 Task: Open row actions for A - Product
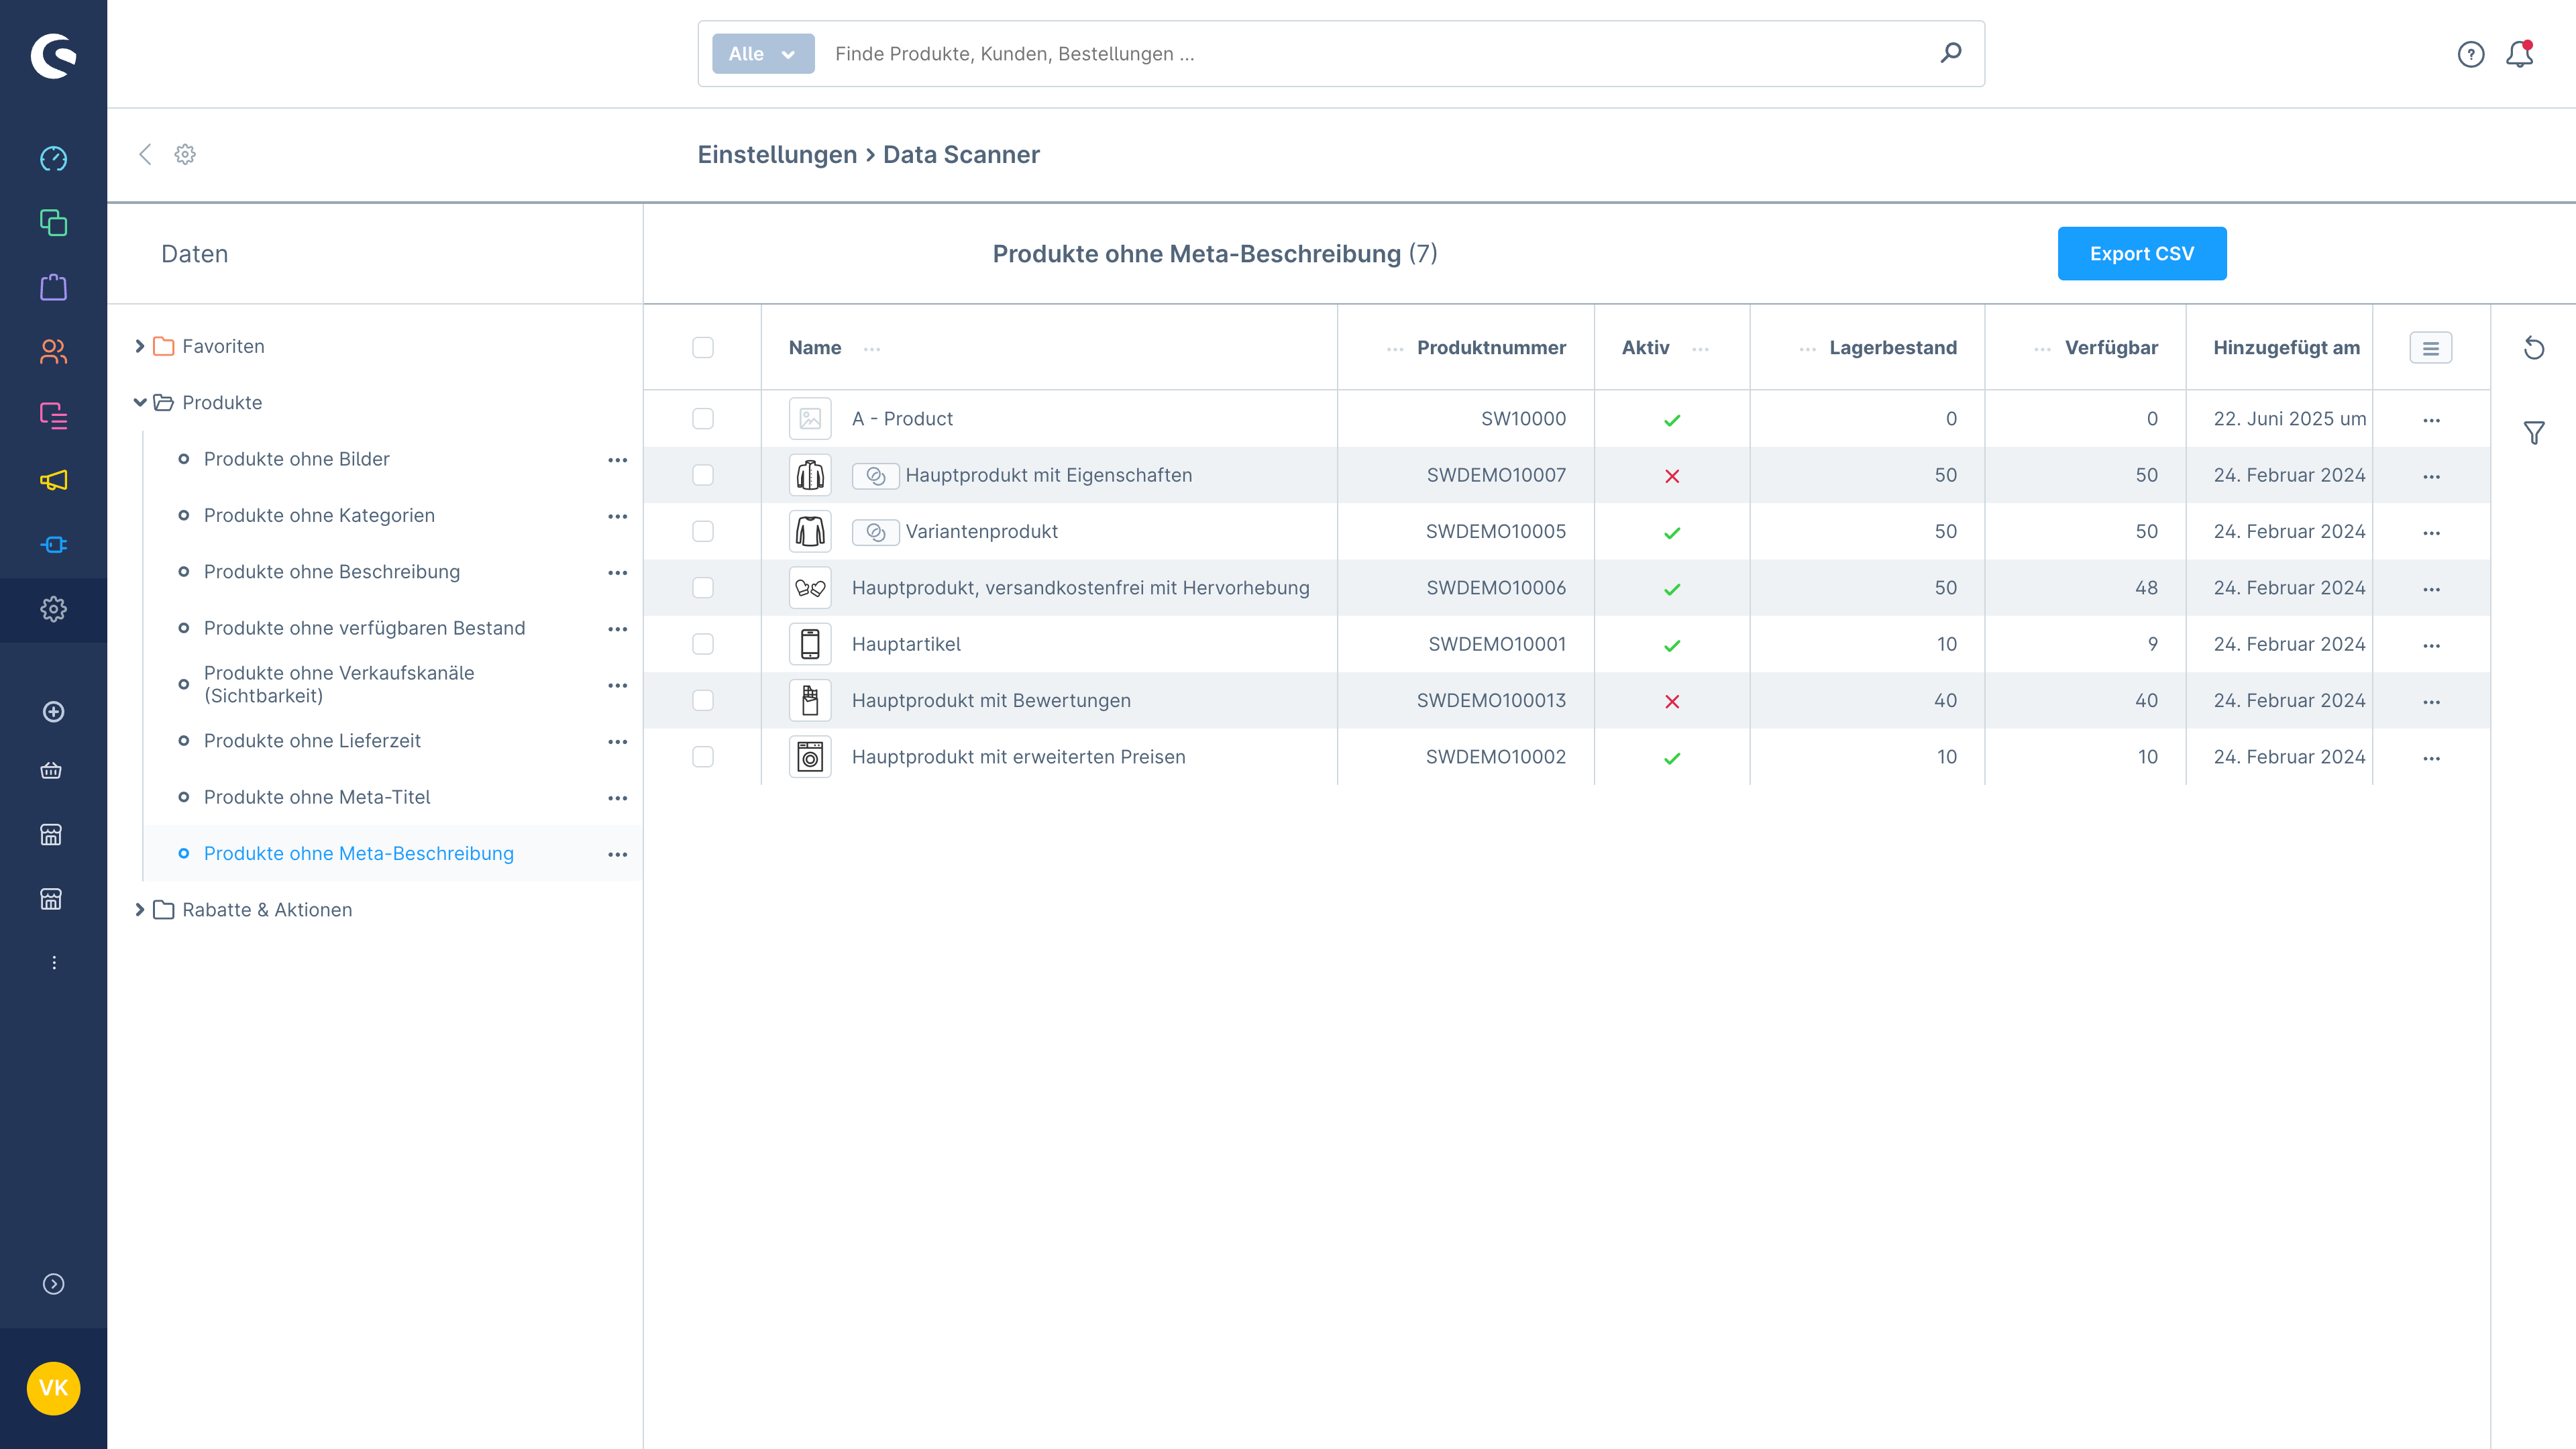tap(2431, 420)
